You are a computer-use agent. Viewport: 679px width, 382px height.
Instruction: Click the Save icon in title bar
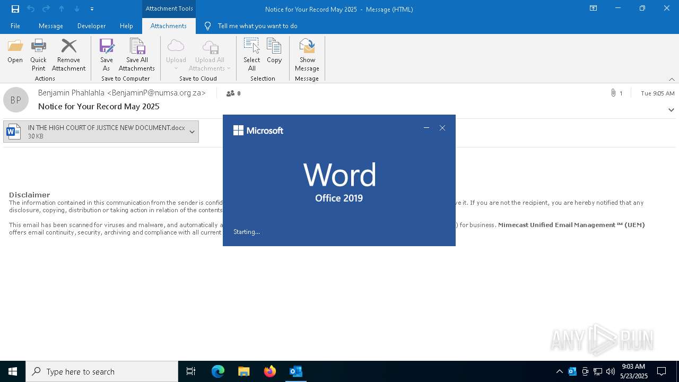[x=15, y=8]
